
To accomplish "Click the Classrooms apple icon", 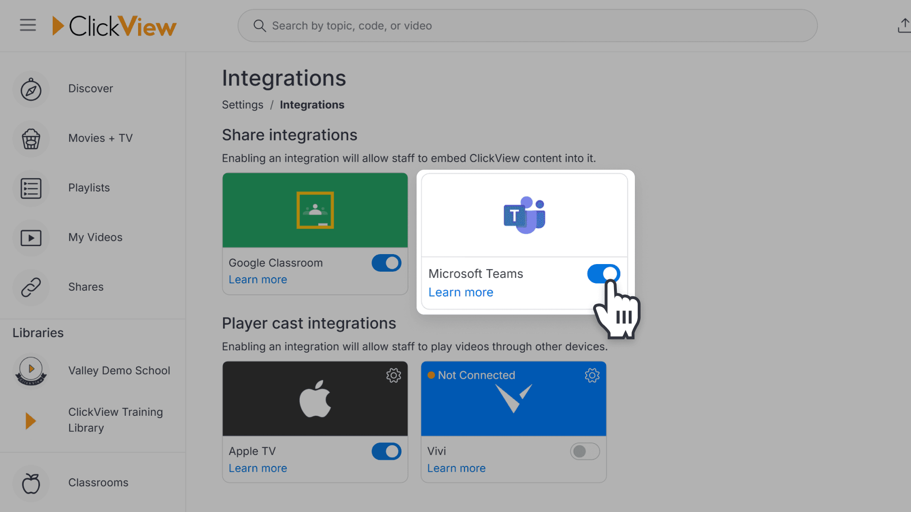I will tap(31, 483).
